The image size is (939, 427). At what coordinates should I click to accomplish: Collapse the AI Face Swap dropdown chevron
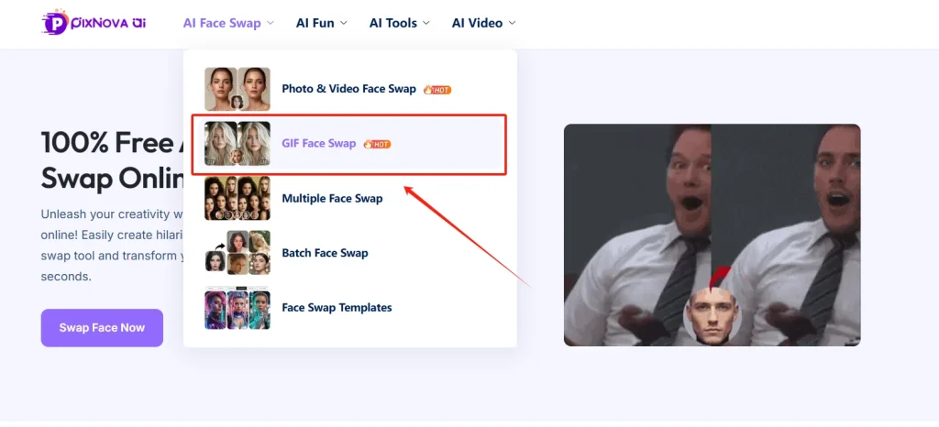point(270,24)
